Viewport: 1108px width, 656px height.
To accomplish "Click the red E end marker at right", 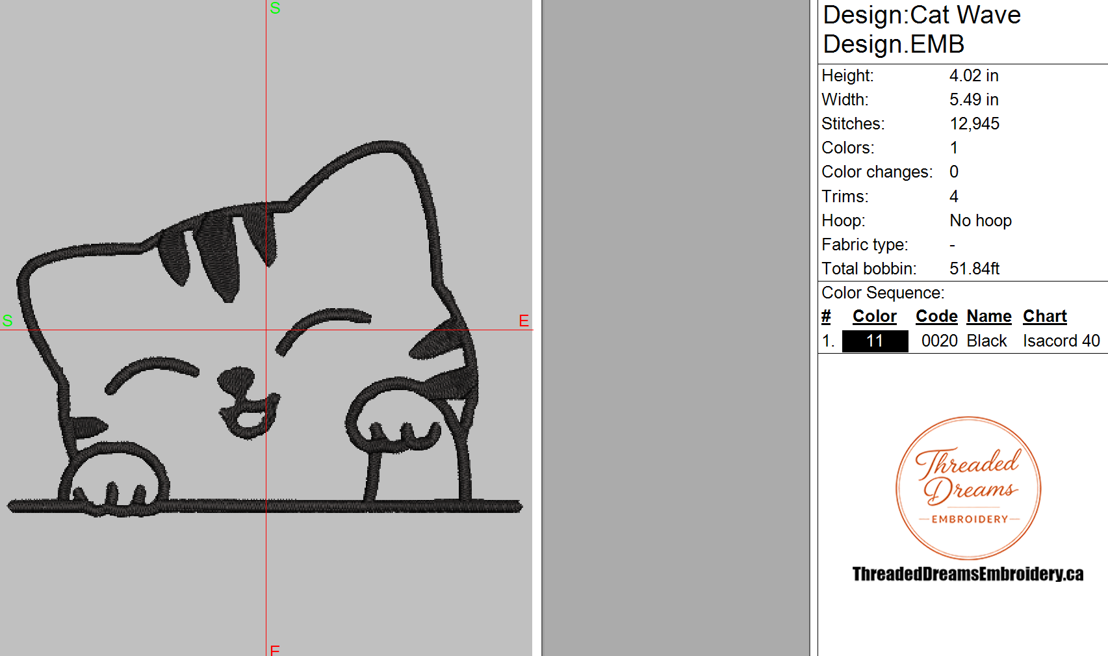I will 524,321.
